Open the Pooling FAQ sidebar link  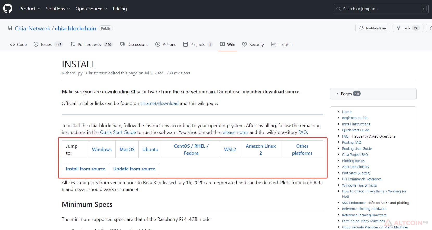coord(352,142)
